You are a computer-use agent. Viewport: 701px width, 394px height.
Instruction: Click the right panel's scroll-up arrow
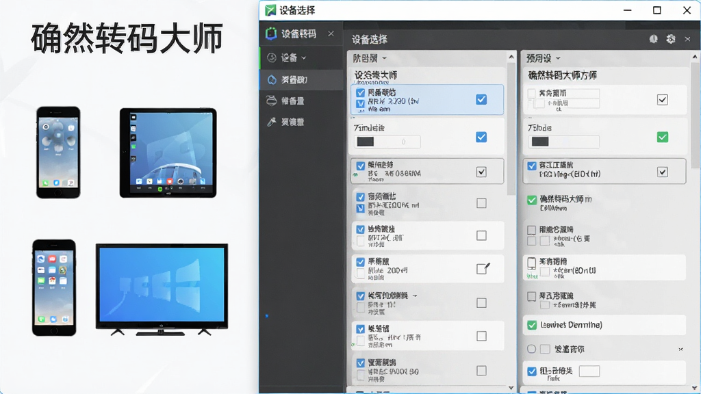(x=695, y=57)
